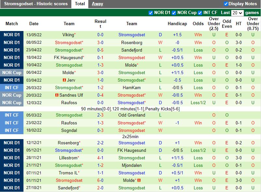The image size is (261, 192).
Task: Uncheck the NOR D1 filter
Action: [151, 13]
